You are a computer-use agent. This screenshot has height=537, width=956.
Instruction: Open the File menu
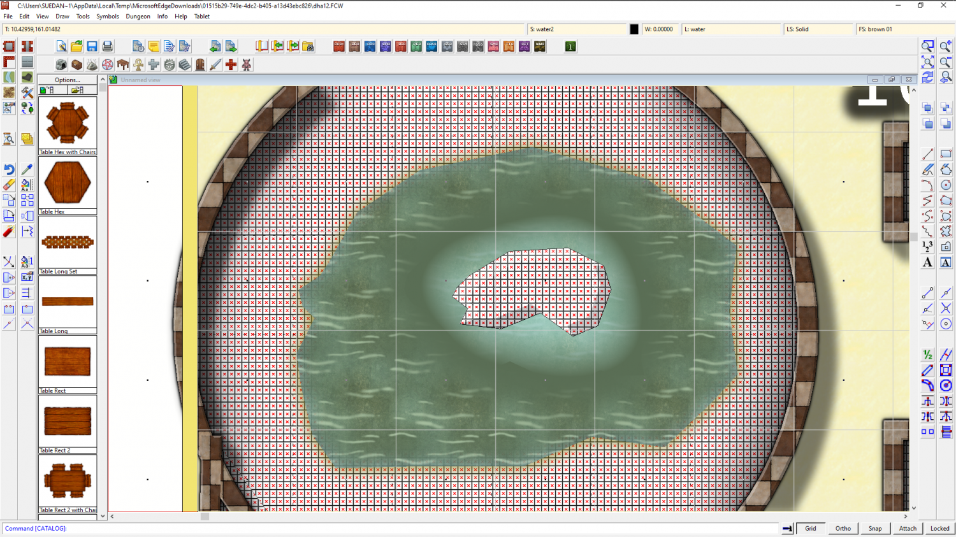[8, 17]
